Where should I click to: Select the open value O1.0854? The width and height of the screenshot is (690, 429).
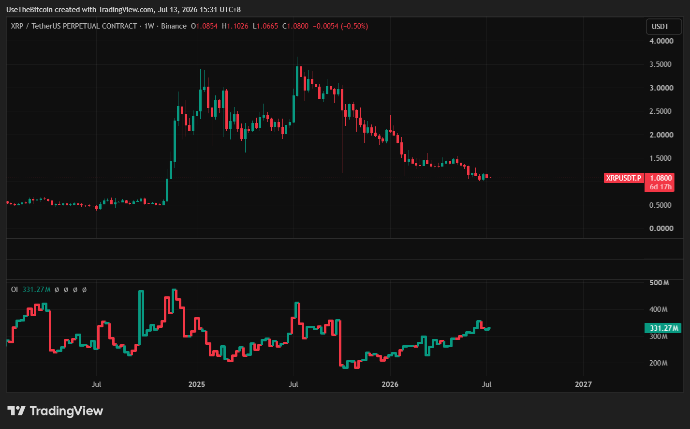click(x=204, y=26)
